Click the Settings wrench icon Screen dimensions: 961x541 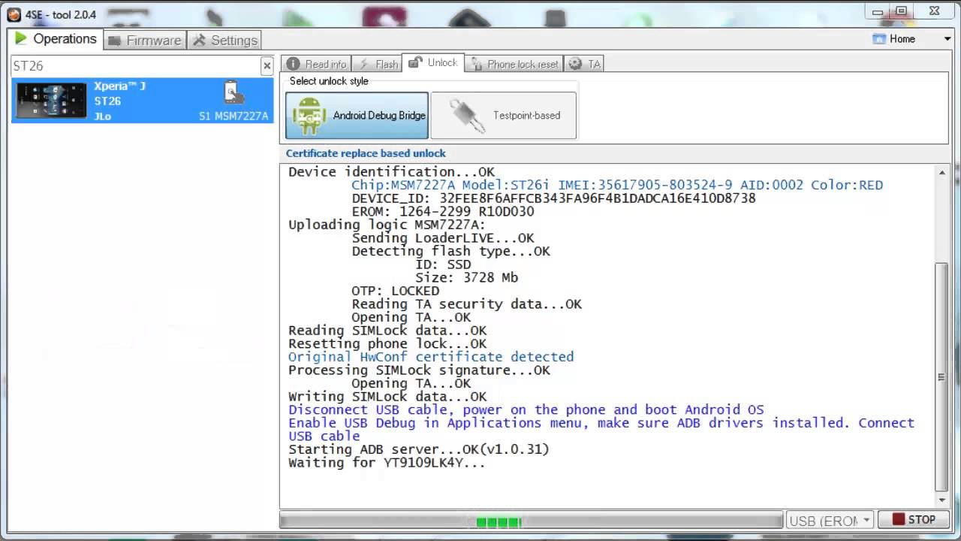tap(199, 41)
